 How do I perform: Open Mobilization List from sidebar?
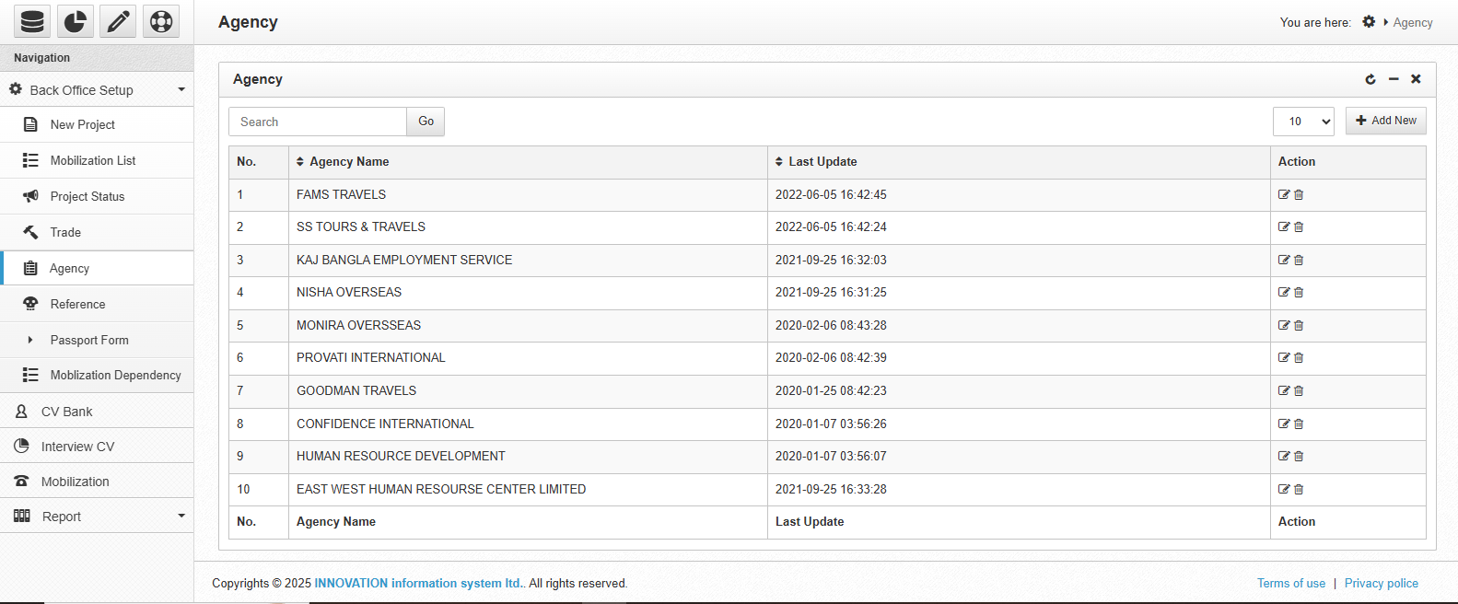[x=93, y=160]
